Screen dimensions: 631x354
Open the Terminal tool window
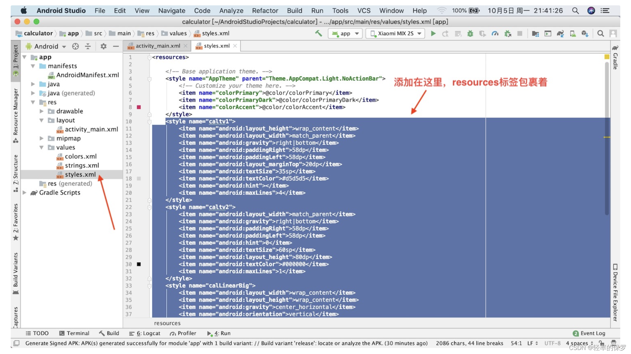(x=74, y=333)
